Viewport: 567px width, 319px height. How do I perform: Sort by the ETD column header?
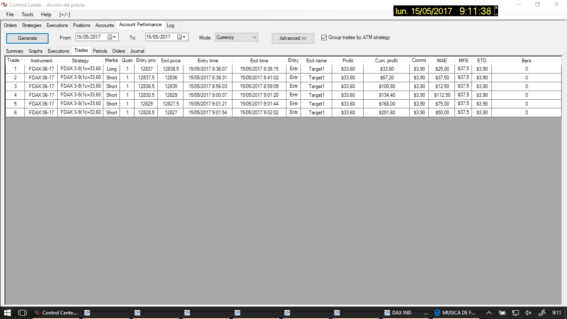pyautogui.click(x=481, y=61)
